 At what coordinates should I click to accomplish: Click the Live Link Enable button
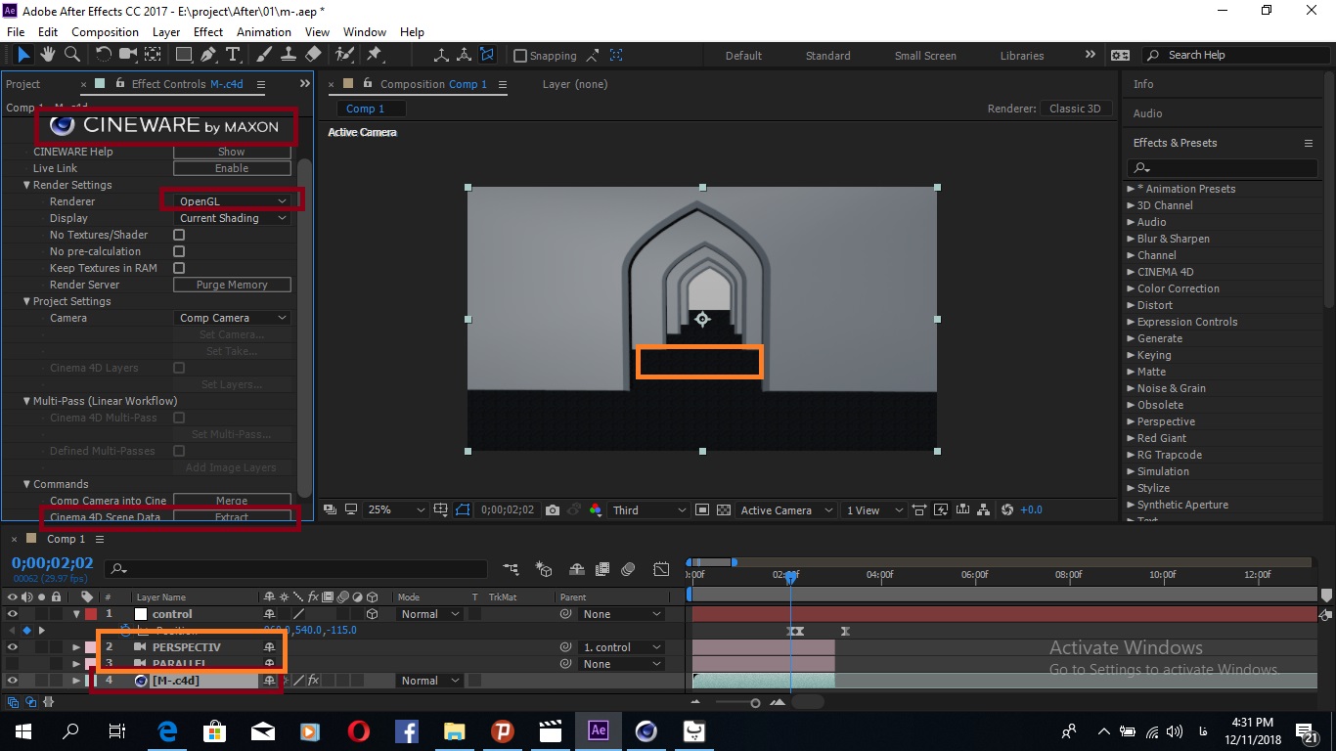pos(232,168)
